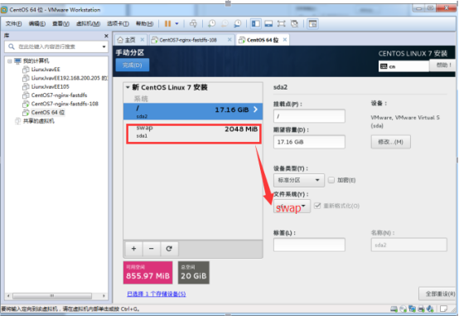Click the 全部重设(R) reset button
The height and width of the screenshot is (316, 459).
click(x=438, y=294)
